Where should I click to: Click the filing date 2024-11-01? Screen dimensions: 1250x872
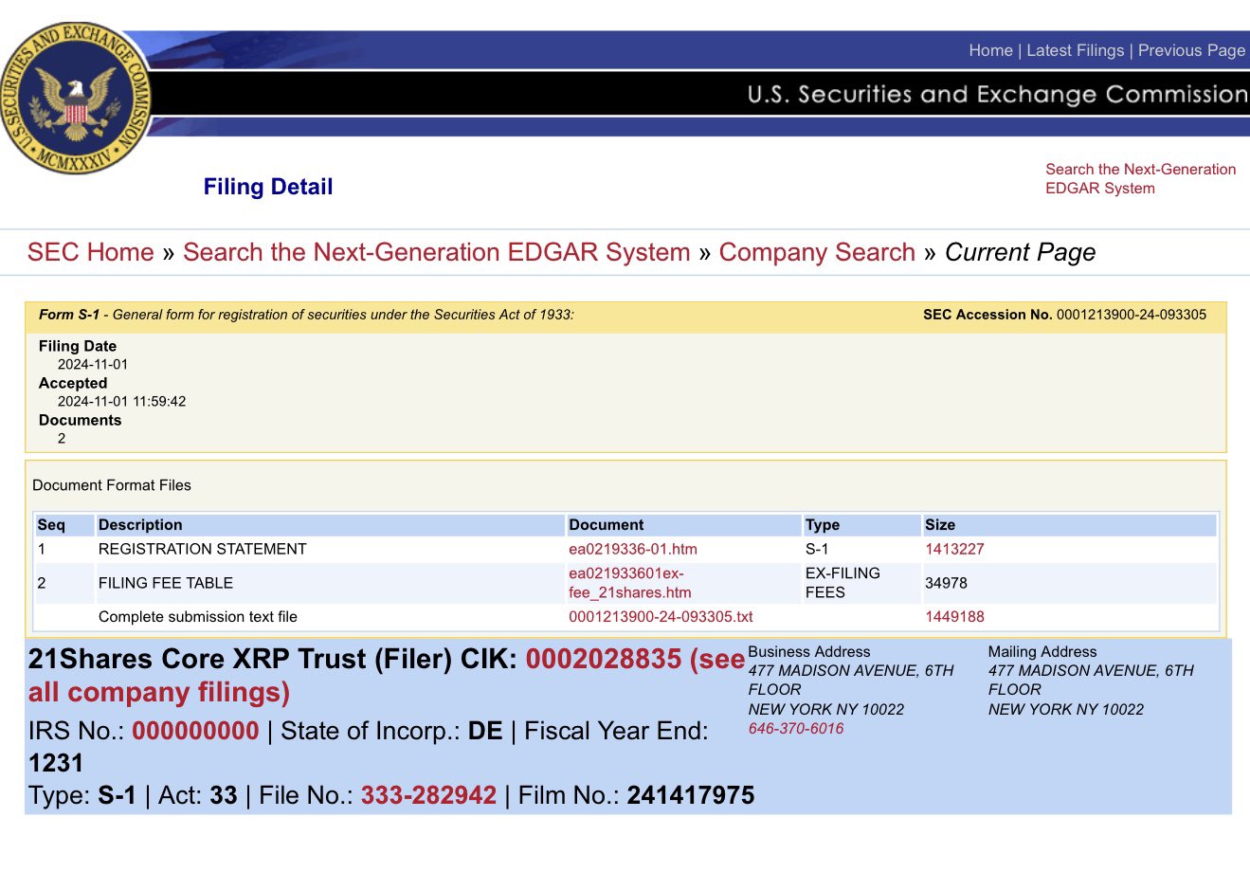pyautogui.click(x=93, y=364)
